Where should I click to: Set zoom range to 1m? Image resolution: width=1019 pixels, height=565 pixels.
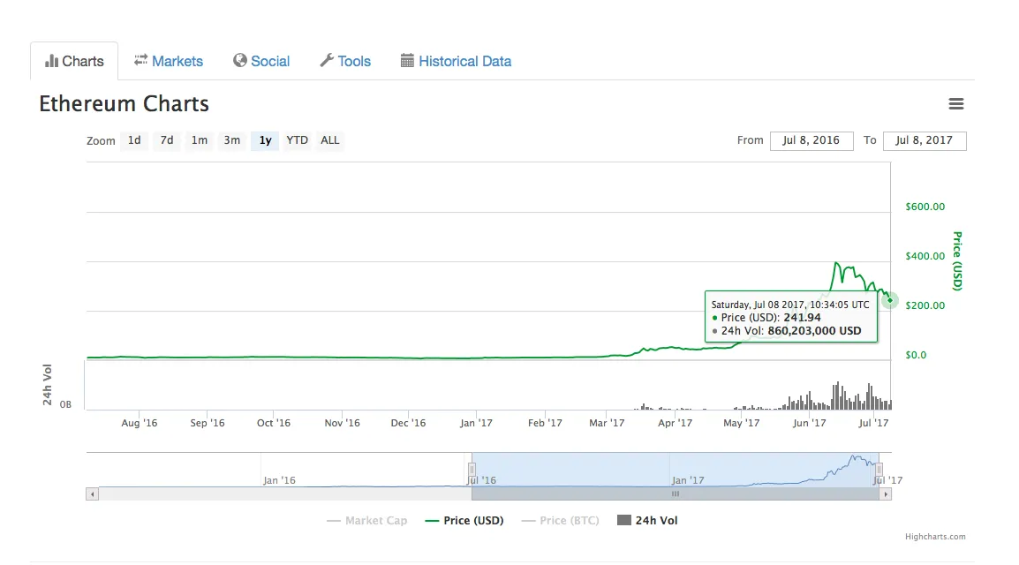pyautogui.click(x=200, y=140)
